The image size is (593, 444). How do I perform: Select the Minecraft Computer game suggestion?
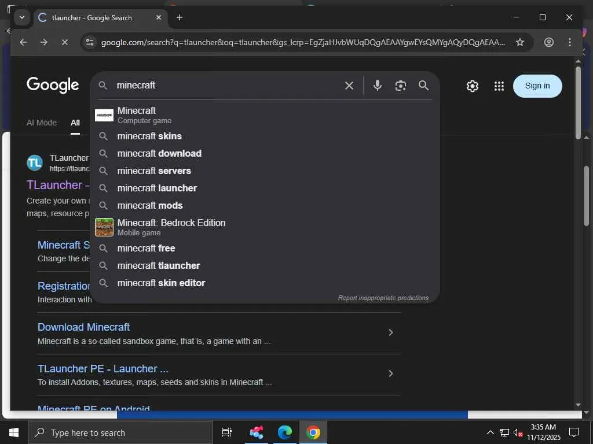pyautogui.click(x=265, y=115)
